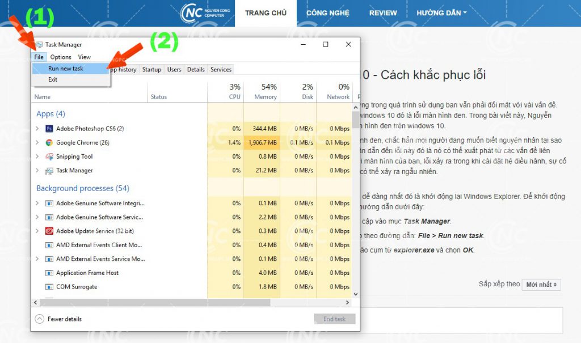Click the Task Manager row icon
This screenshot has height=343, width=581.
coord(49,171)
